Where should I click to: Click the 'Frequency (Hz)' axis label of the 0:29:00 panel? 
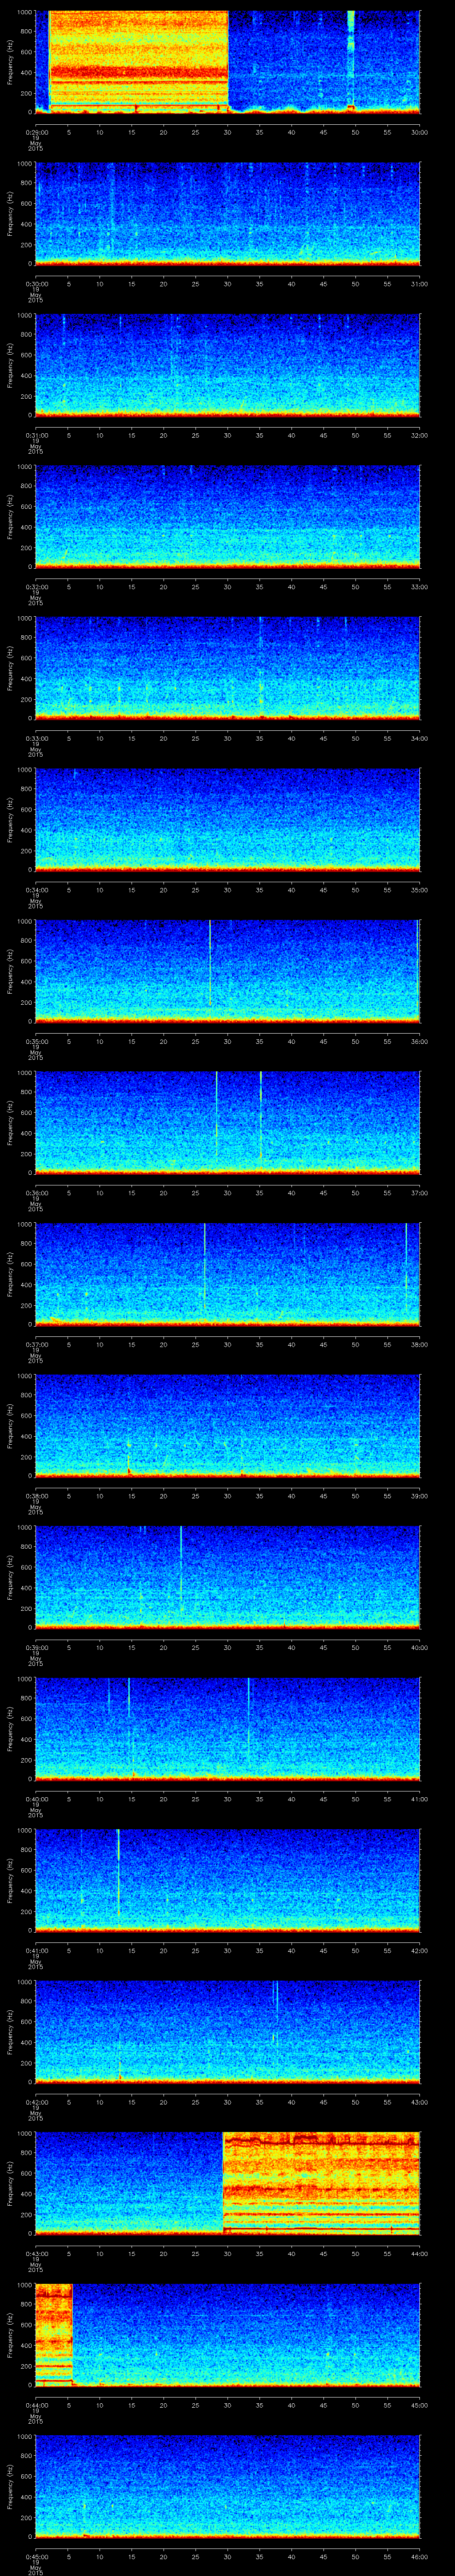coord(10,62)
